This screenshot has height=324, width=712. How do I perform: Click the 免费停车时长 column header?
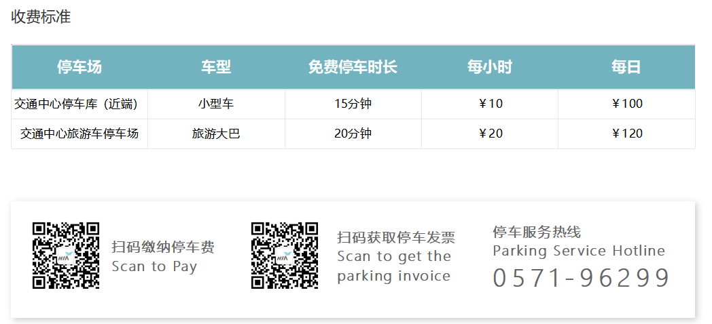(x=353, y=67)
